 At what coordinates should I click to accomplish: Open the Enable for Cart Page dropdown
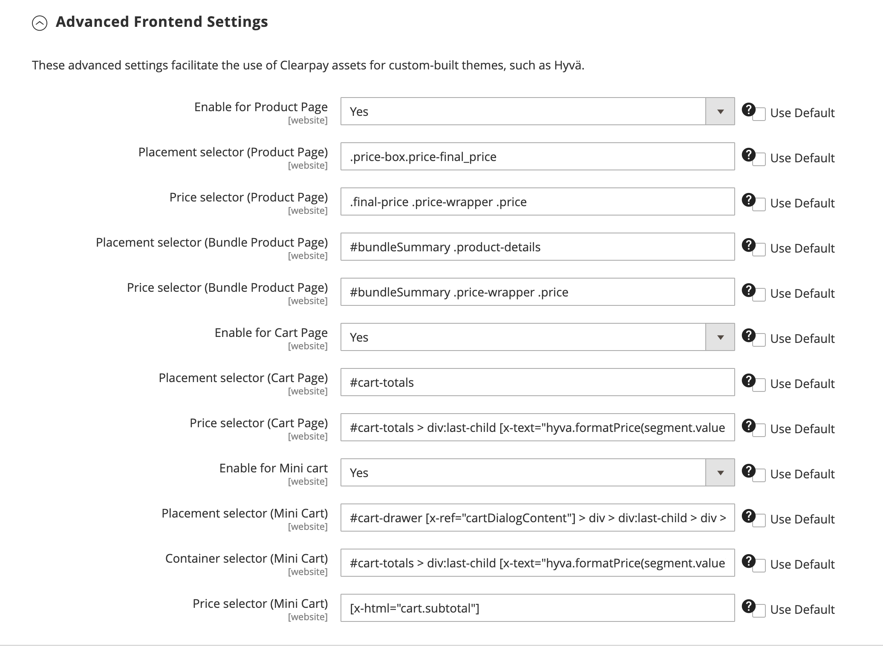click(720, 337)
